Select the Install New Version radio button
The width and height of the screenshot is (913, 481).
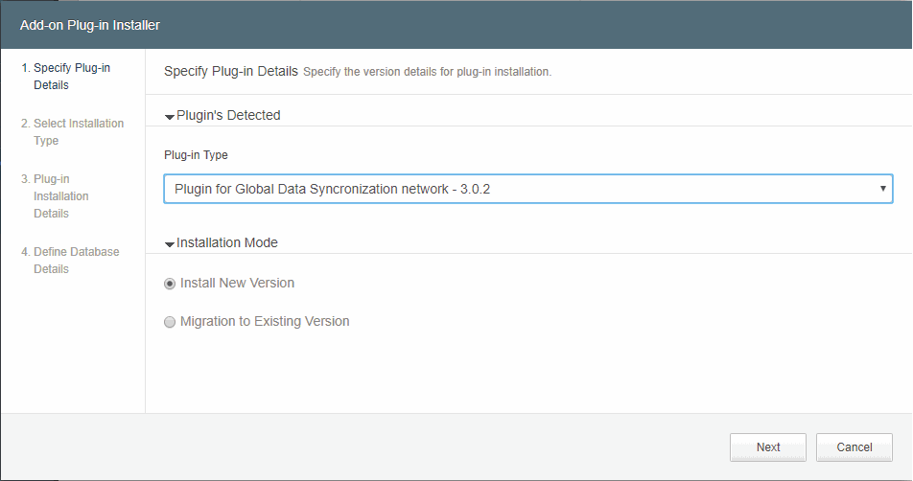pyautogui.click(x=170, y=284)
